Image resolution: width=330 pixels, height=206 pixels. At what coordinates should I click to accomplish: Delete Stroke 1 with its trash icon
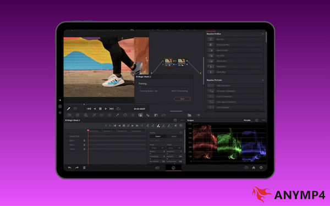pyautogui.click(x=84, y=141)
